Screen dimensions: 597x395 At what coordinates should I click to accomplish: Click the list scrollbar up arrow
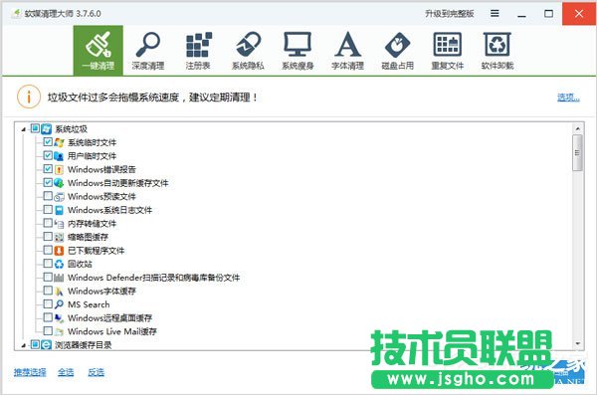(577, 128)
